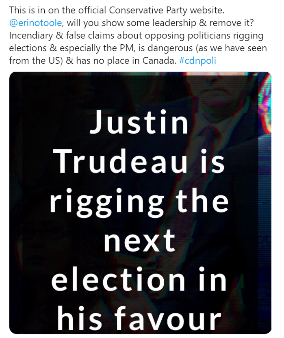Click the tweet line starting 'elections & especially the PM'
This screenshot has height=338, width=284.
pos(138,48)
